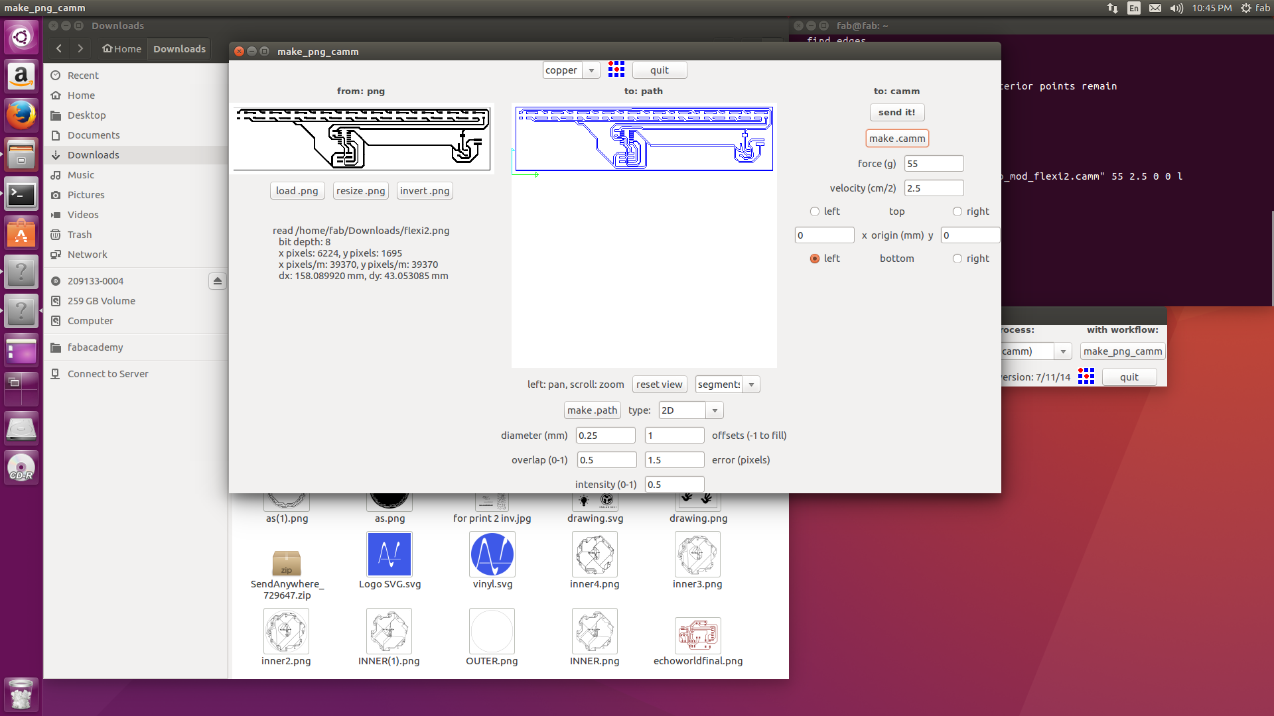Click the eject icon next to 209133-0004

(217, 281)
